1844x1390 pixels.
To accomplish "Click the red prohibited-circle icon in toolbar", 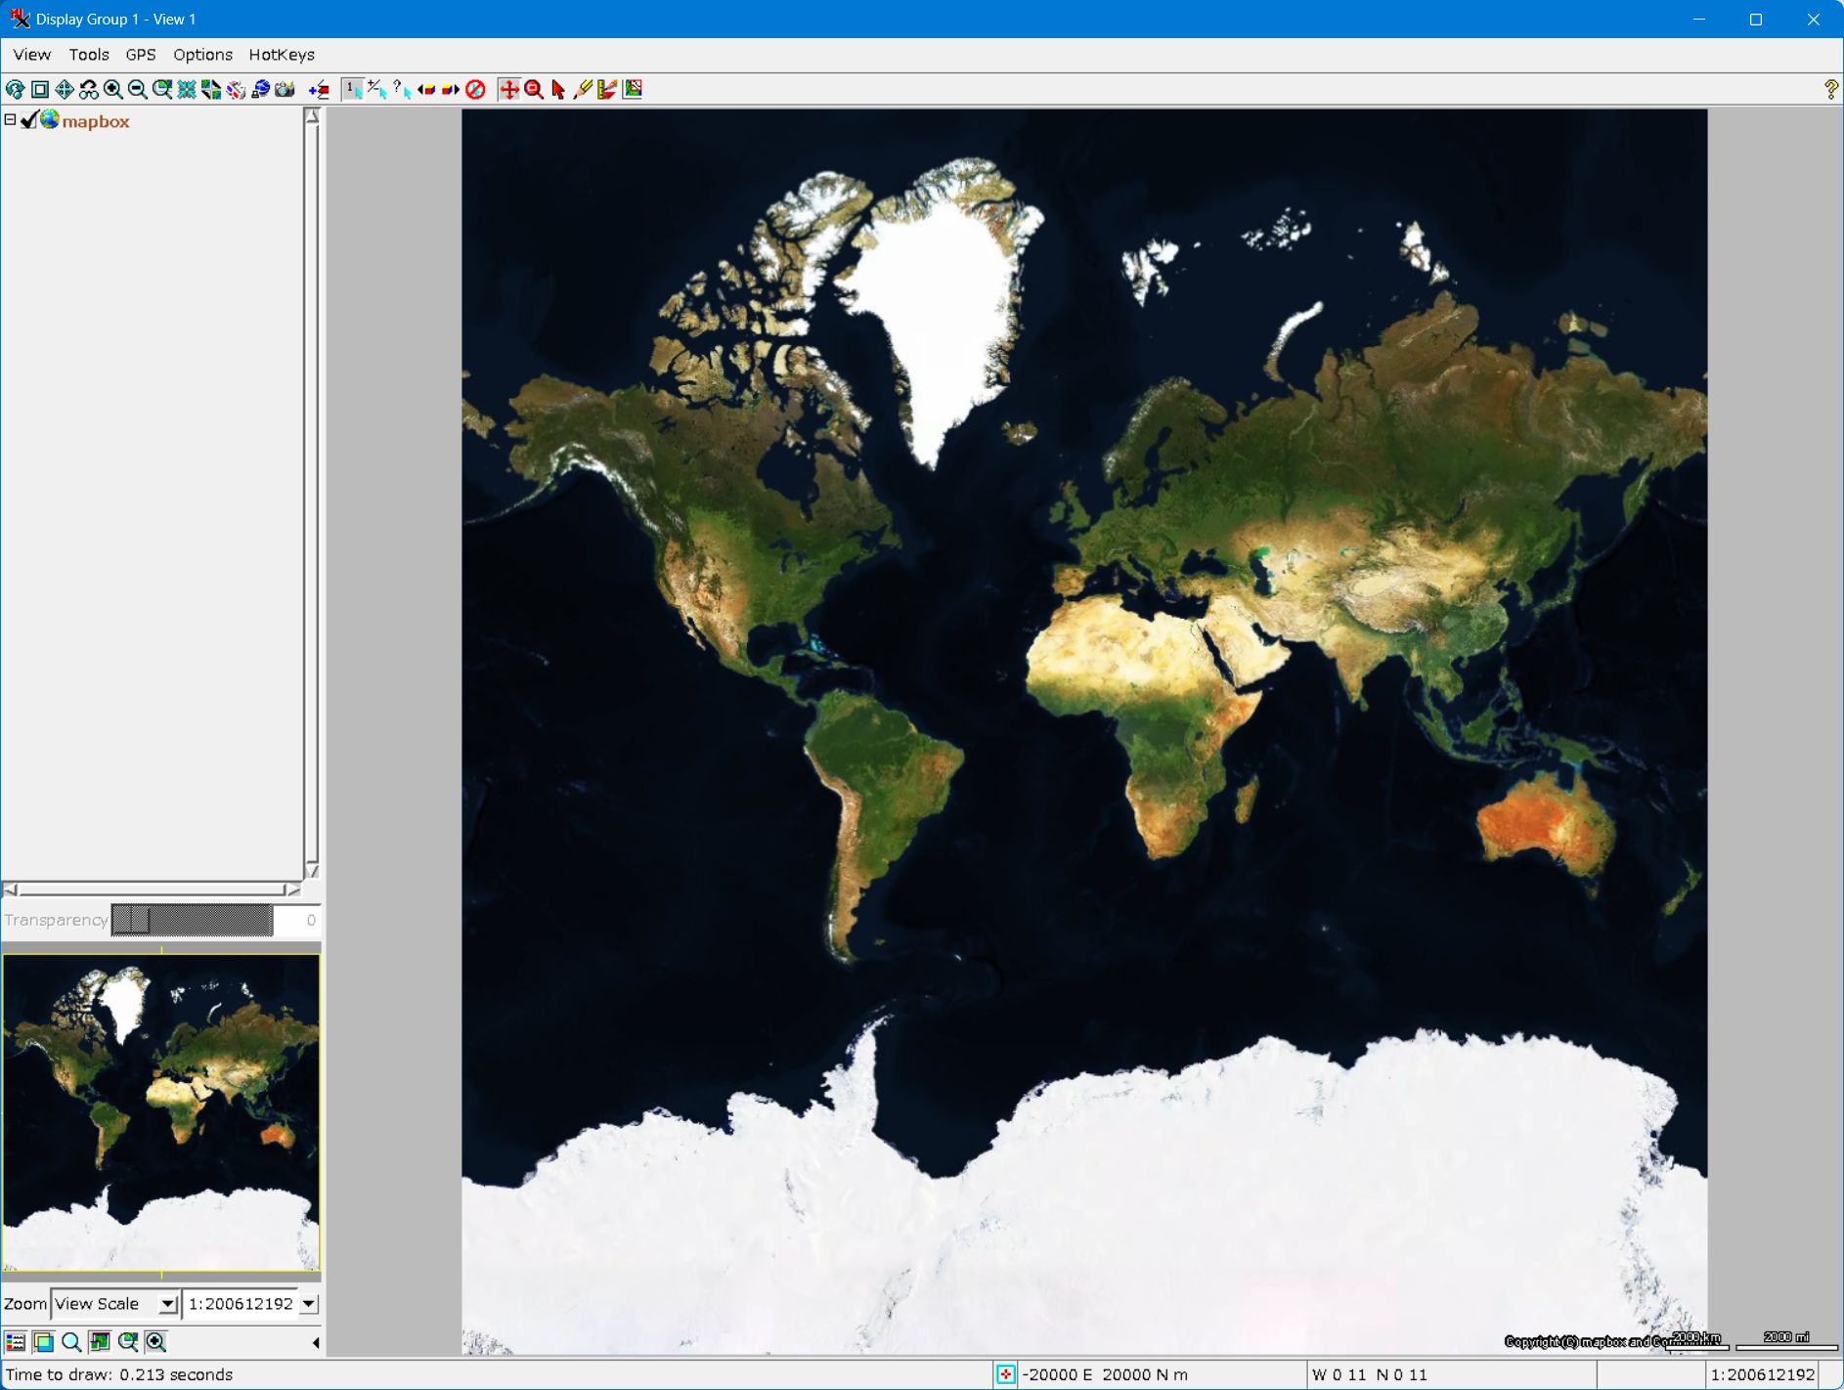I will 476,90.
